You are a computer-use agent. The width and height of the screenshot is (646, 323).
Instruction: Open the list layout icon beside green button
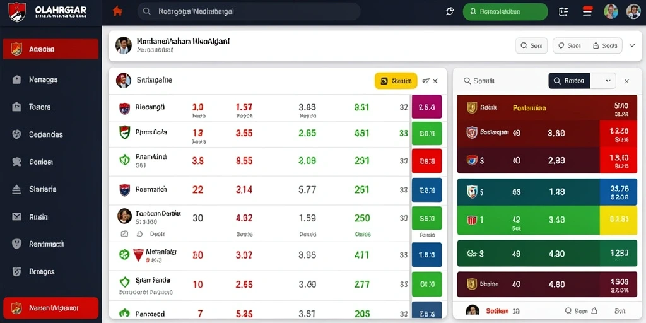point(563,11)
